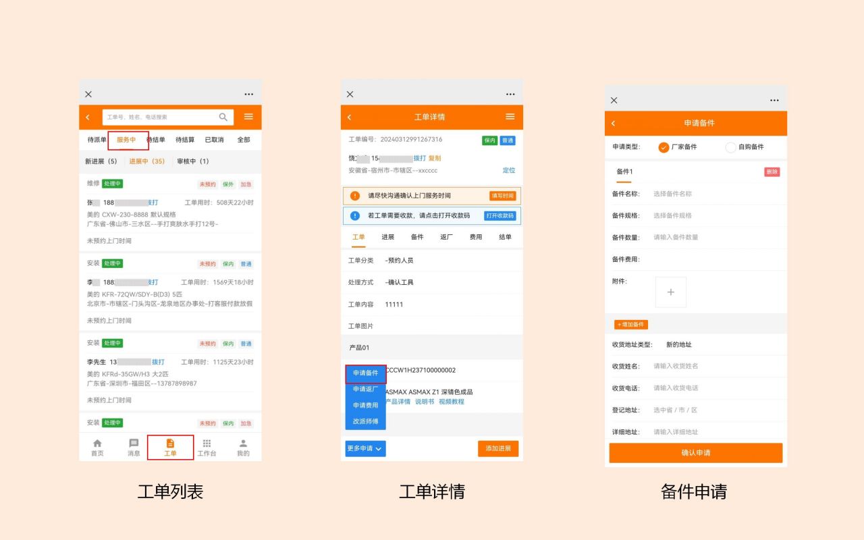Click the 打开收款码 button

(x=500, y=216)
